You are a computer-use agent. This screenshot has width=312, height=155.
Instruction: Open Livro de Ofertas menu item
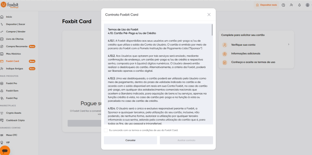[x=15, y=39]
